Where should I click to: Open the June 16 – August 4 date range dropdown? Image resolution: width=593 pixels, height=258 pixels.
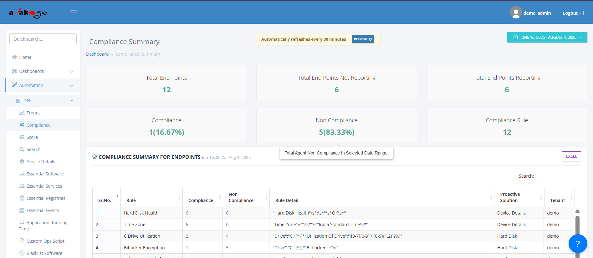pos(547,37)
